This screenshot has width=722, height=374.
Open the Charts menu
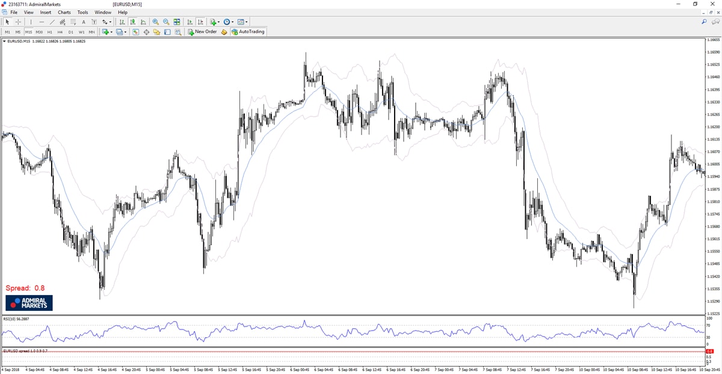click(64, 12)
